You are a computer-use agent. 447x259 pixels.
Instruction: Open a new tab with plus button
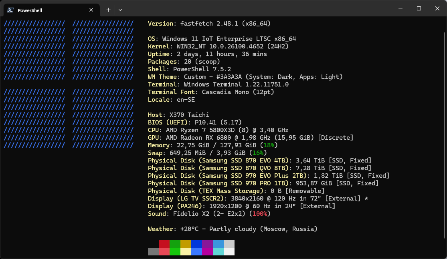[108, 10]
